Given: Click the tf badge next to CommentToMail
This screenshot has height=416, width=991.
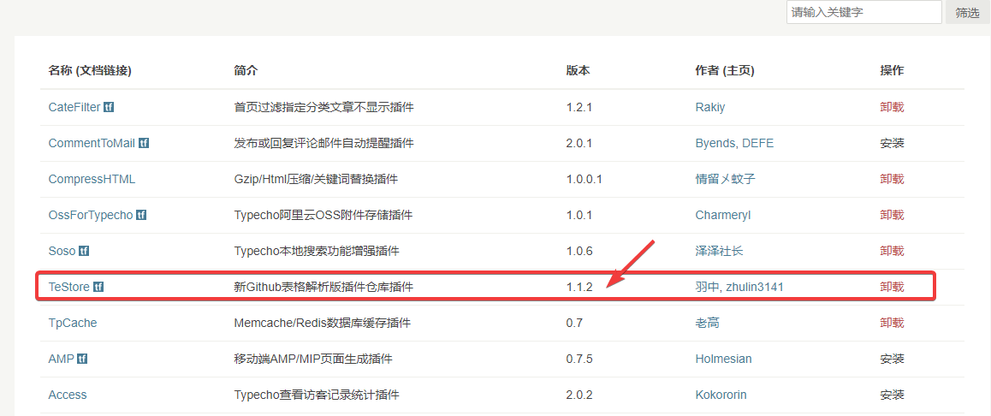Looking at the screenshot, I should coord(144,144).
